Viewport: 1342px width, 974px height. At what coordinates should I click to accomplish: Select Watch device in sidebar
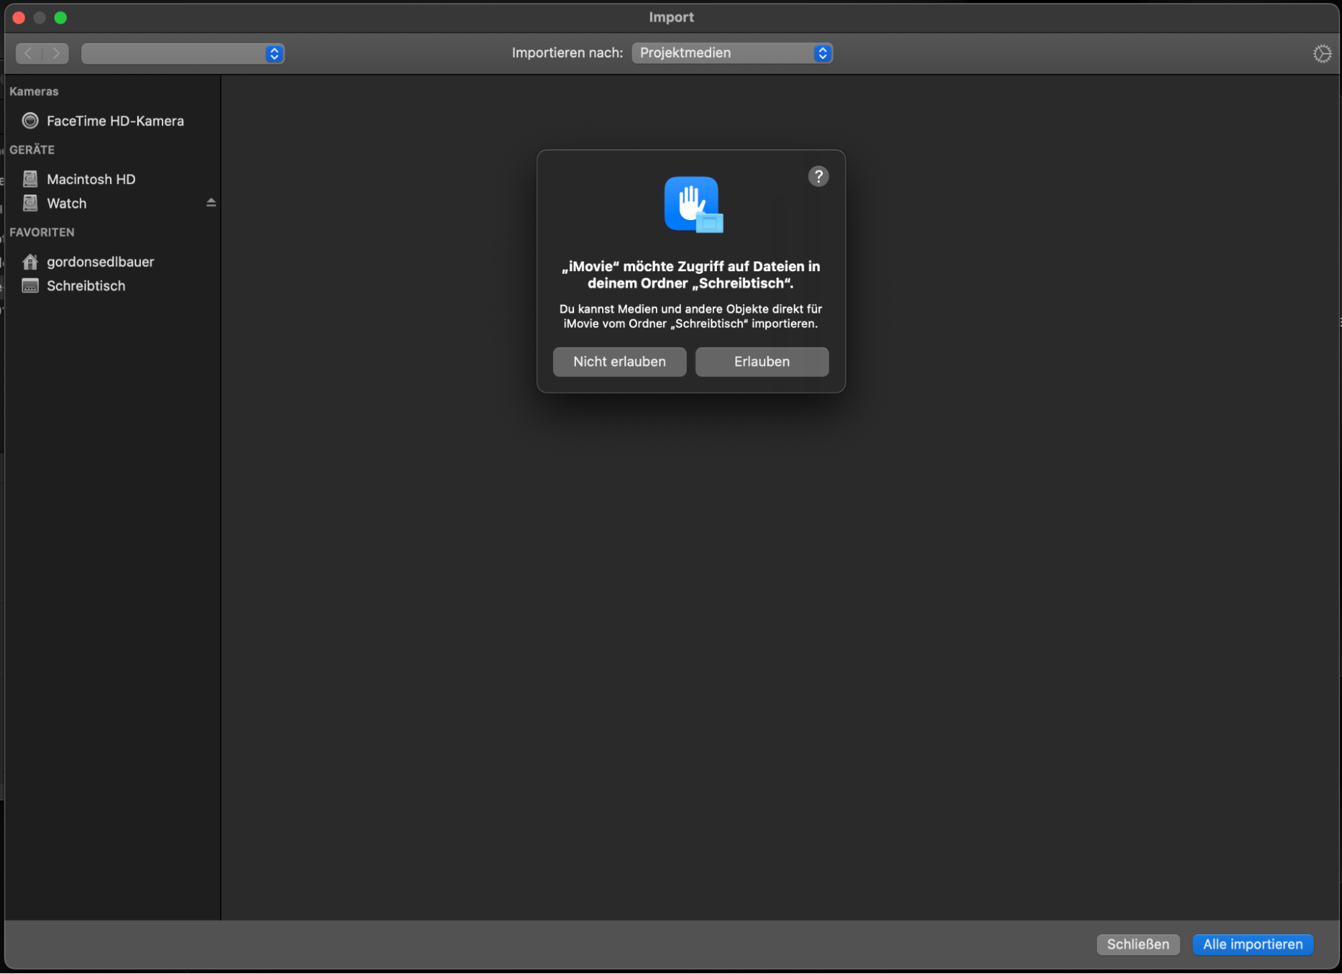113,203
